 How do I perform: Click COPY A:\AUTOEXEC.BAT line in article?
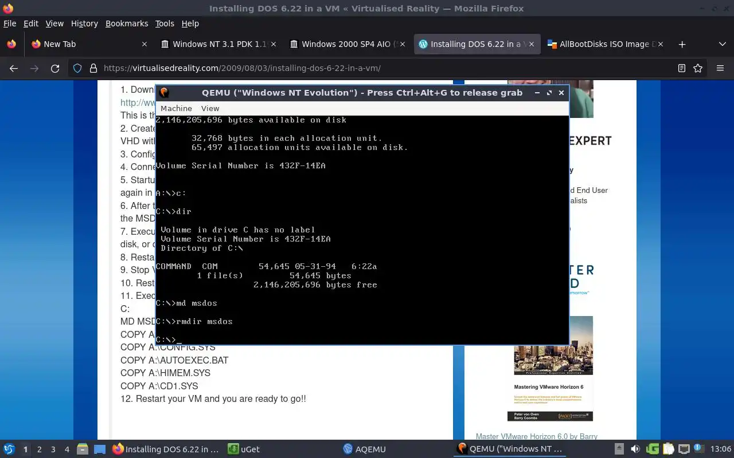coord(174,360)
